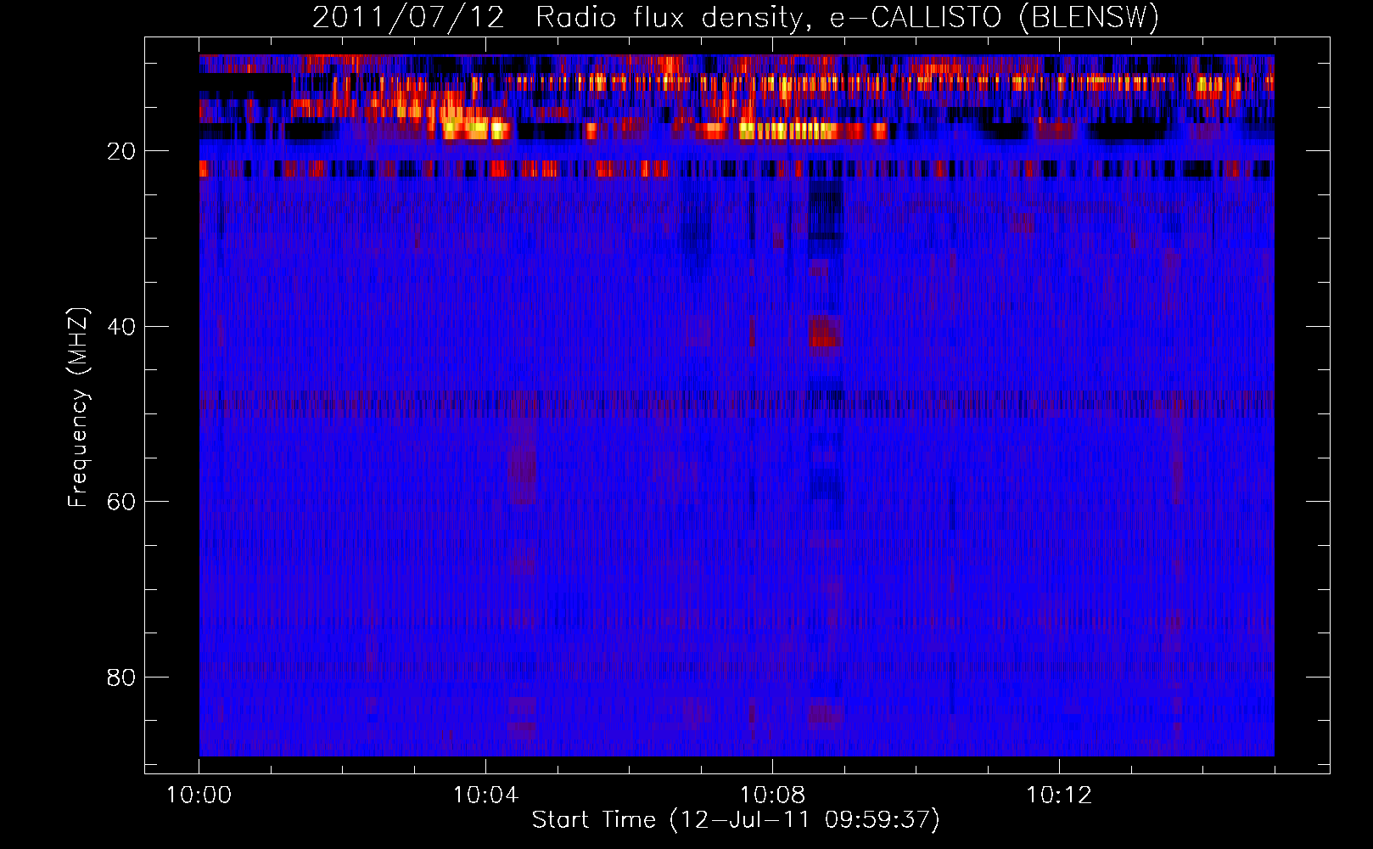
Task: Click the 80 MHz frequency tick label
Action: pos(122,678)
